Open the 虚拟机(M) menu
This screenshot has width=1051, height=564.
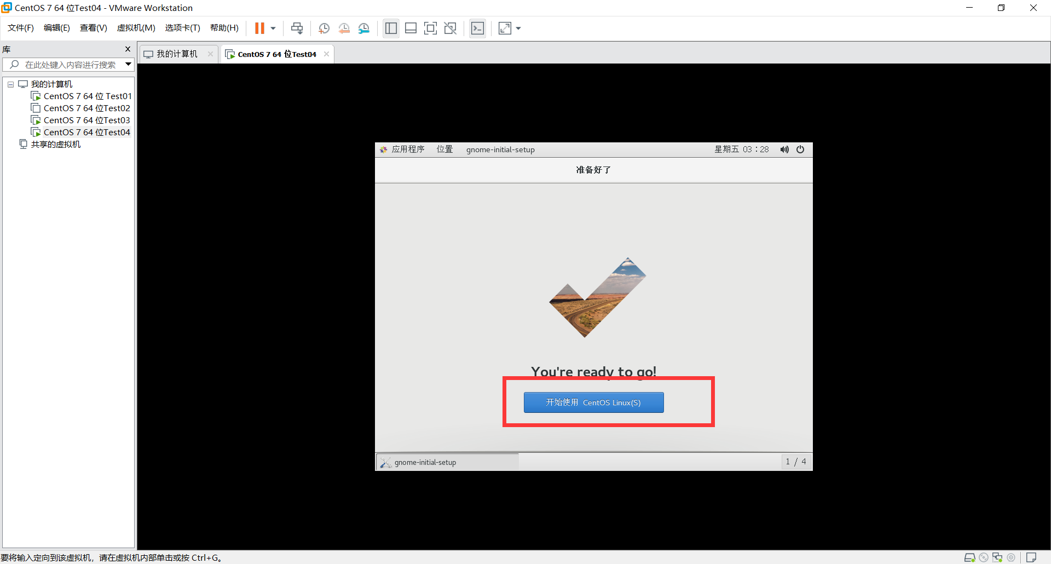[136, 28]
